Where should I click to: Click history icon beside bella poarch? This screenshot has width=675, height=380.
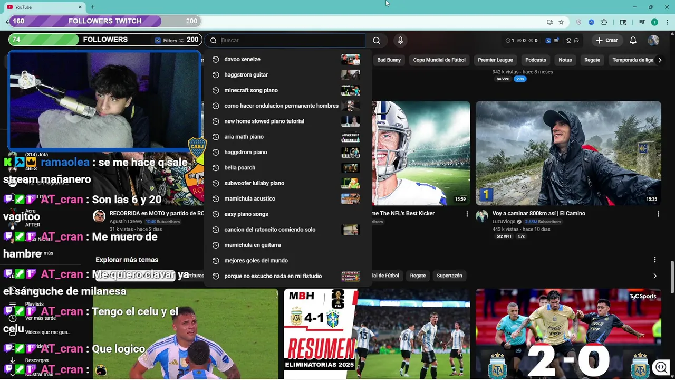tap(215, 168)
